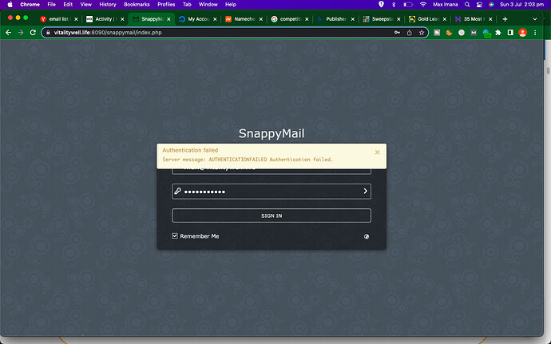
Task: Click the share page icon in address bar
Action: [410, 33]
